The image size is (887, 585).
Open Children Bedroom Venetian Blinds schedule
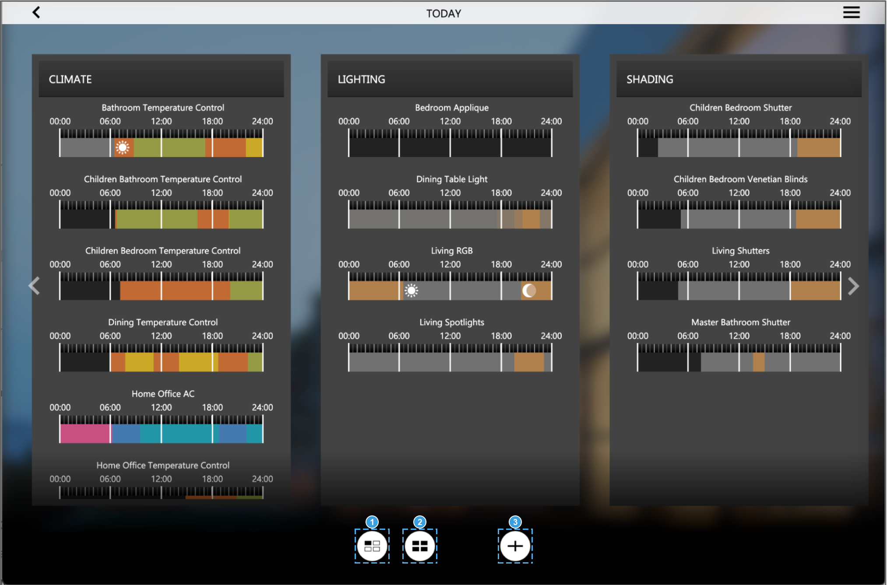[x=741, y=179]
